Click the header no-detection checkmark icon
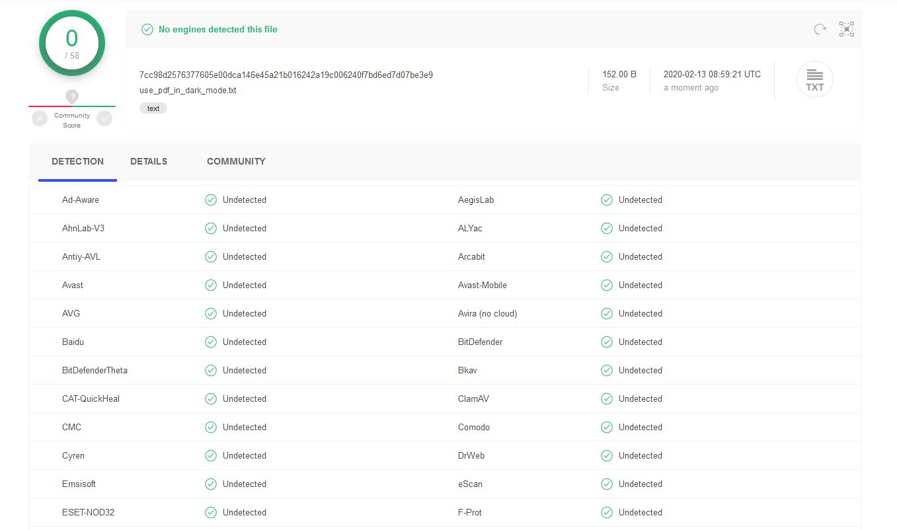 tap(147, 29)
